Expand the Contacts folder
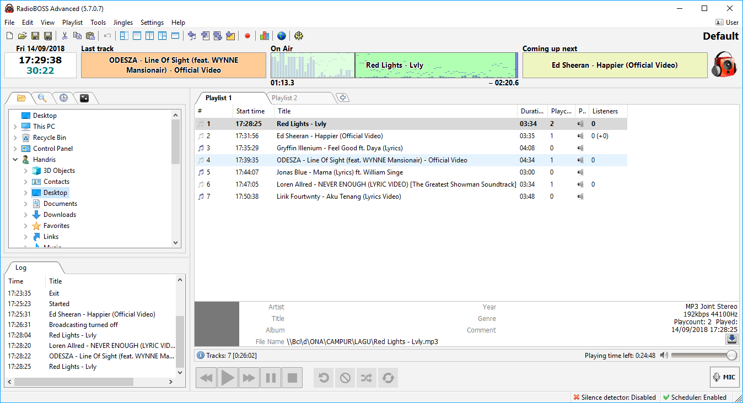The height and width of the screenshot is (403, 743). tap(25, 182)
